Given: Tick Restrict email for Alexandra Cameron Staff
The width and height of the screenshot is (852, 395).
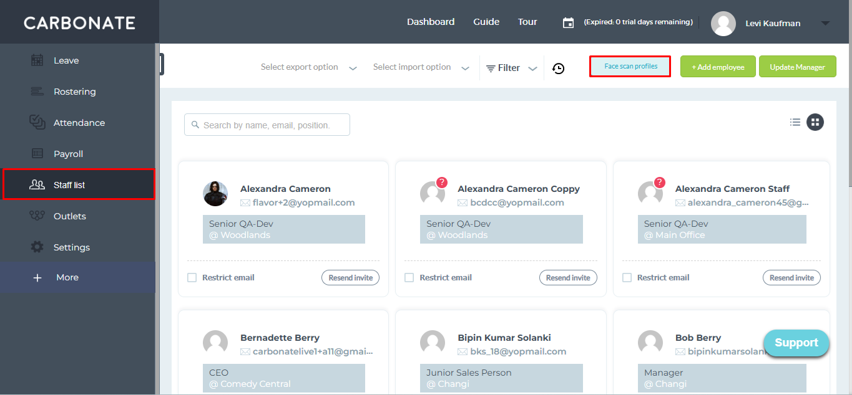Looking at the screenshot, I should click(x=627, y=278).
